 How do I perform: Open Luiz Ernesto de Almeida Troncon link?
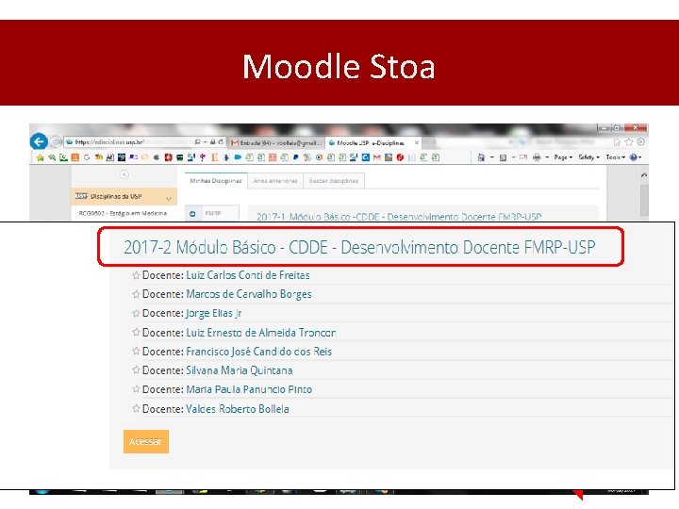tap(260, 333)
